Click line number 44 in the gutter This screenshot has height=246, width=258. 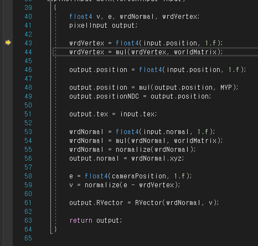28,52
